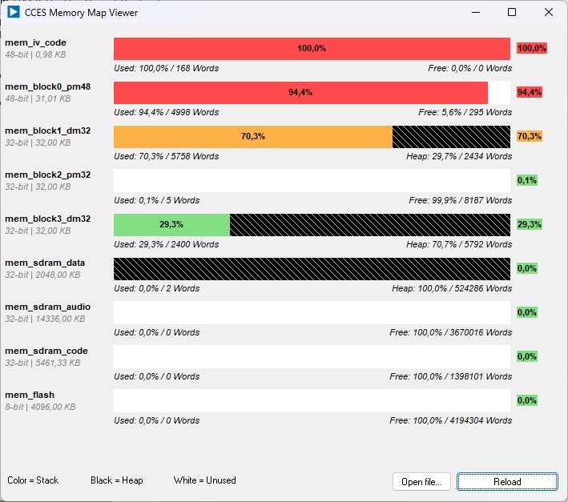The image size is (568, 502).
Task: Click 'Used: 94,4% / 4998 Words' text
Action: point(167,113)
